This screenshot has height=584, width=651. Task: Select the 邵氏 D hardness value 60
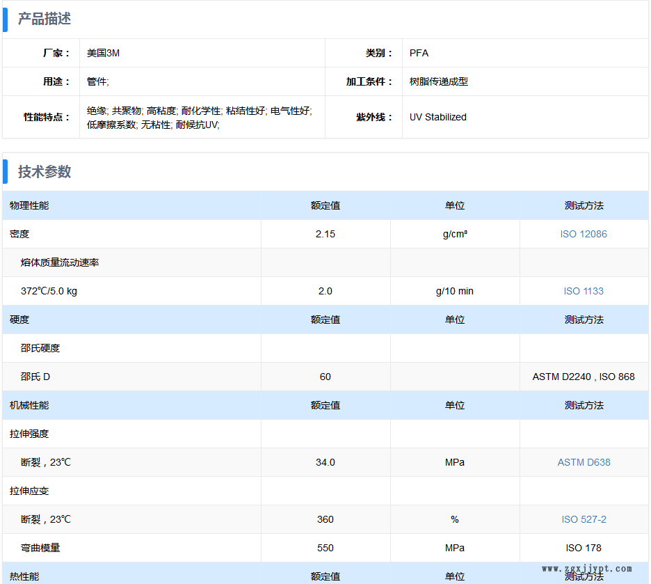[325, 377]
